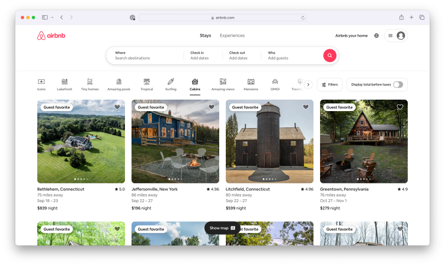Click the $599 night price text
Viewport: 445px width, 266px height.
pyautogui.click(x=236, y=208)
